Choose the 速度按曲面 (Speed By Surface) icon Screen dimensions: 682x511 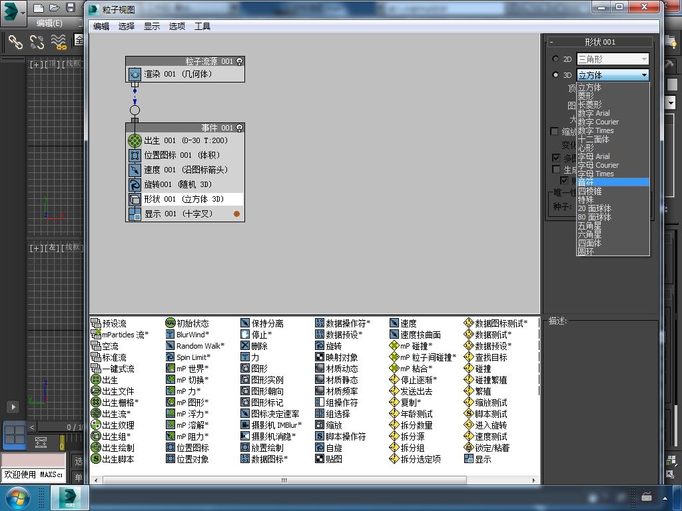coord(394,334)
